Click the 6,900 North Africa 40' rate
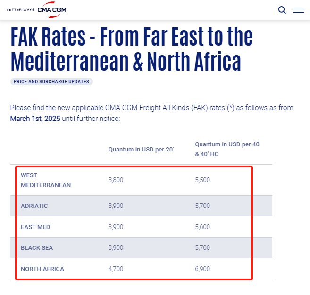Viewport: 310px width, 295px height. [x=202, y=269]
